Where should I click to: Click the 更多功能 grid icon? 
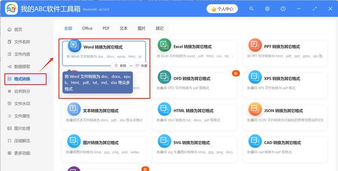(9, 153)
